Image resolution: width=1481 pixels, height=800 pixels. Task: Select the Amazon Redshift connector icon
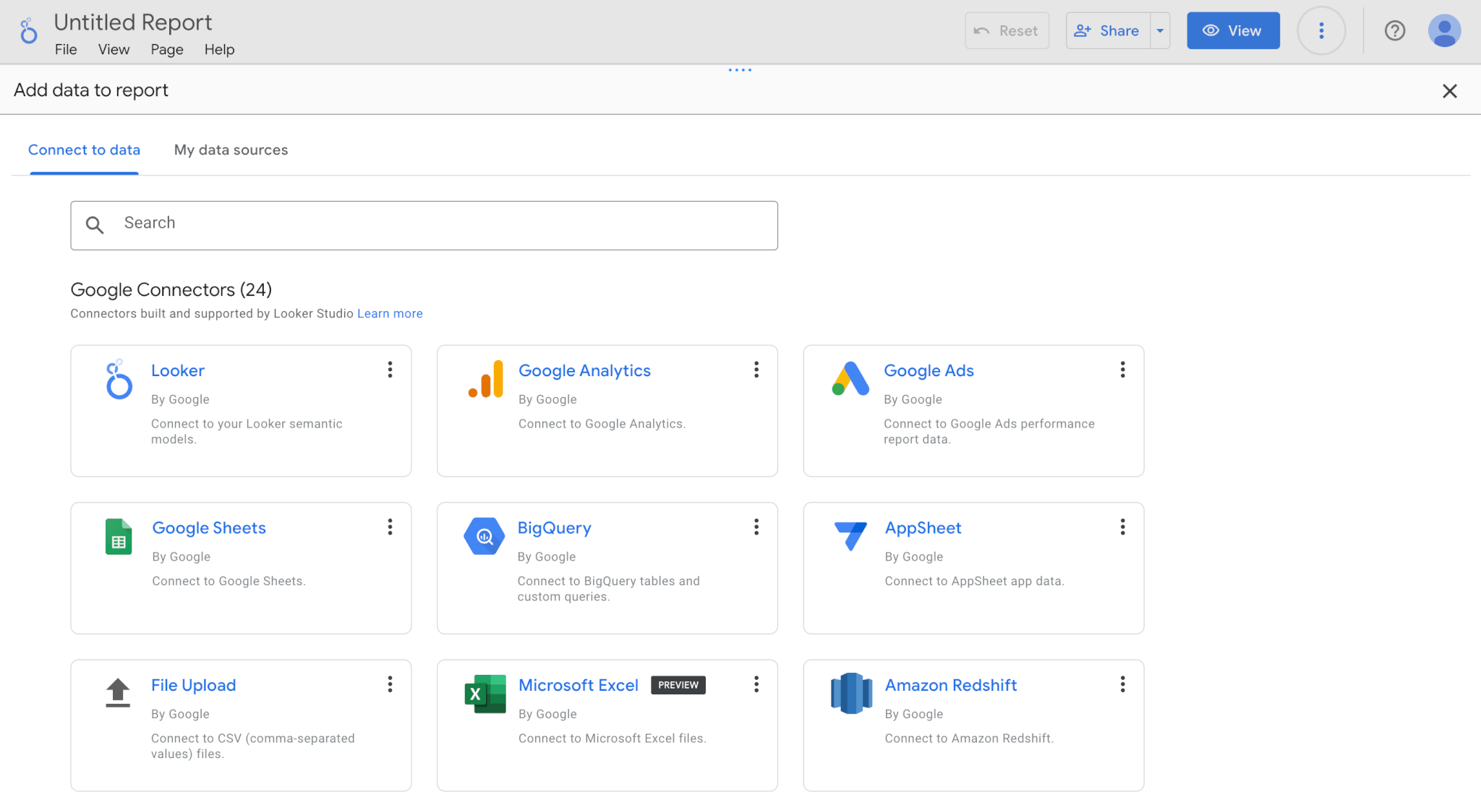[851, 694]
